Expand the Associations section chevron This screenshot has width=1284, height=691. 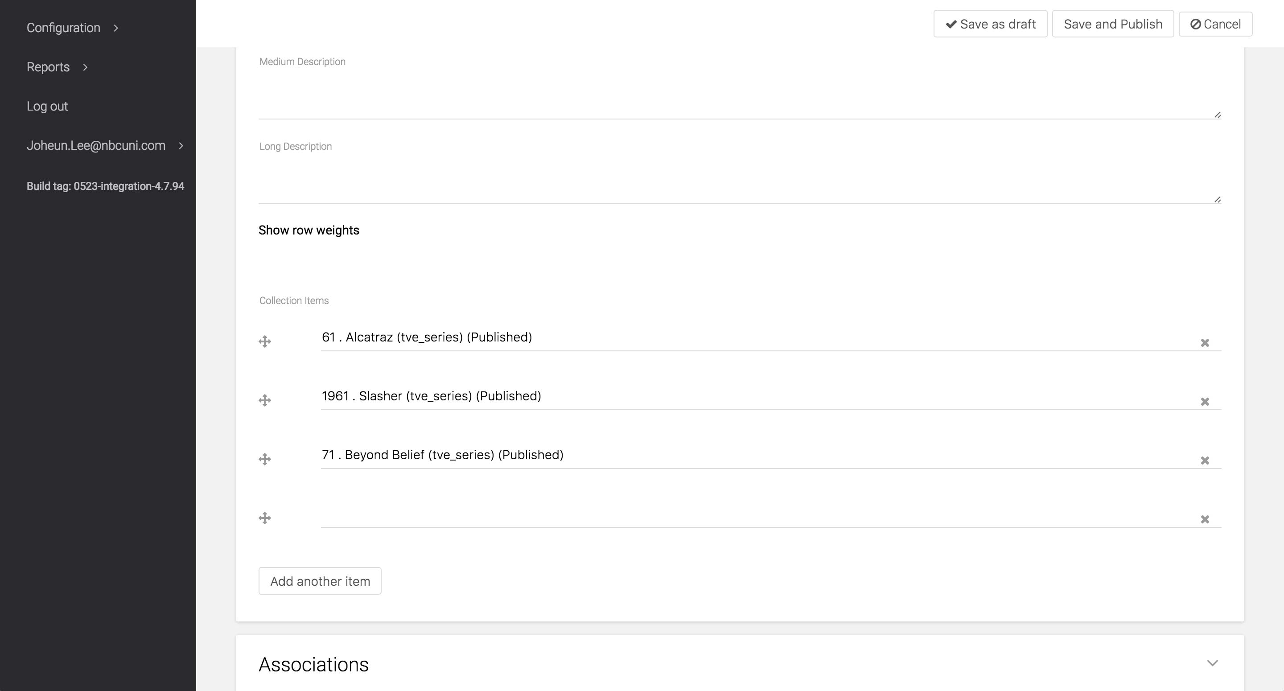(x=1212, y=663)
